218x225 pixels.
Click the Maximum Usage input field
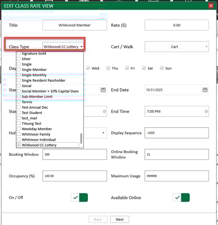(176, 176)
